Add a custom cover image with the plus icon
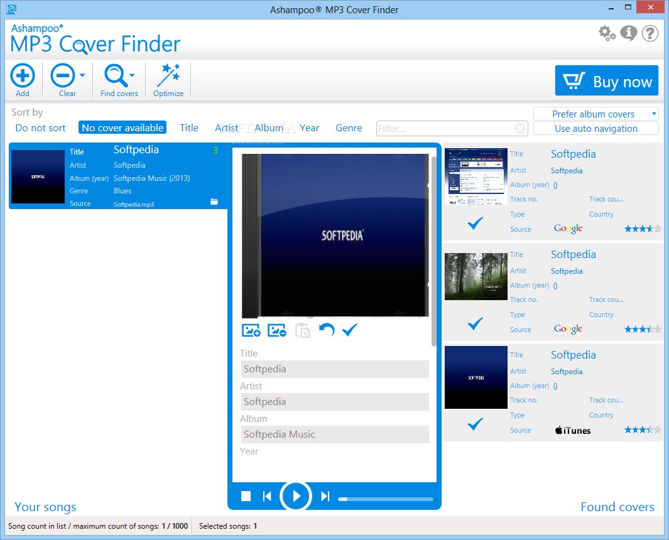 [251, 330]
